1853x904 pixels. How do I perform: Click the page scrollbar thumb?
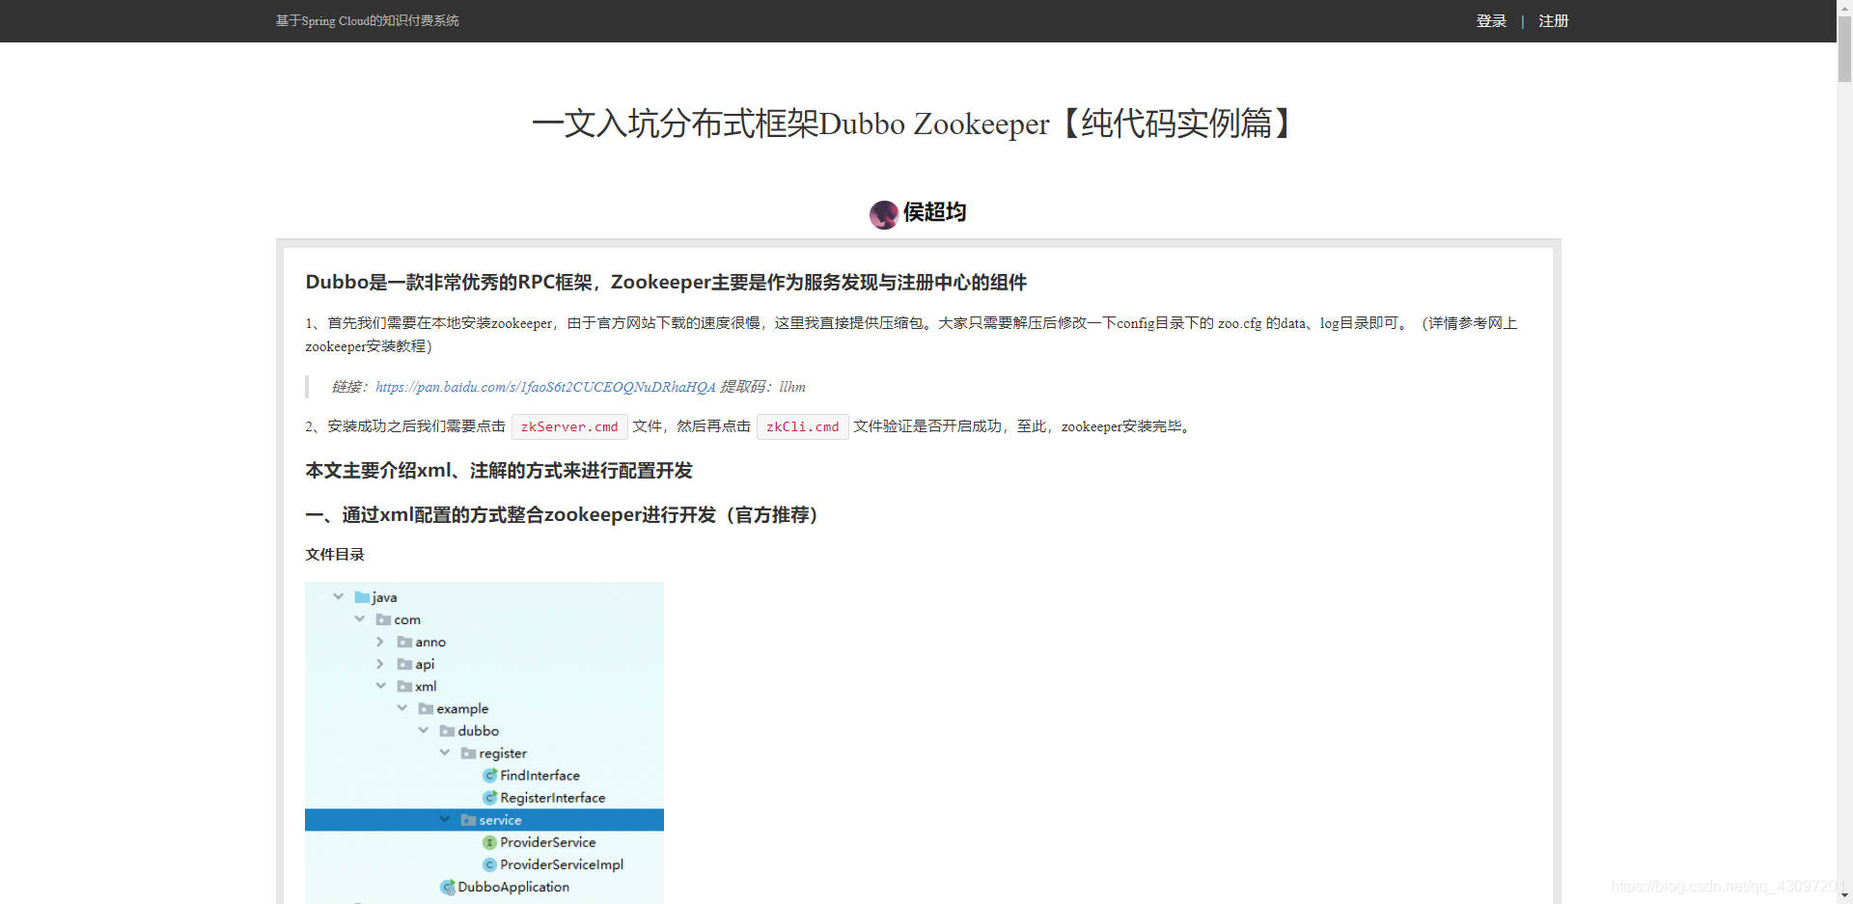click(x=1844, y=48)
